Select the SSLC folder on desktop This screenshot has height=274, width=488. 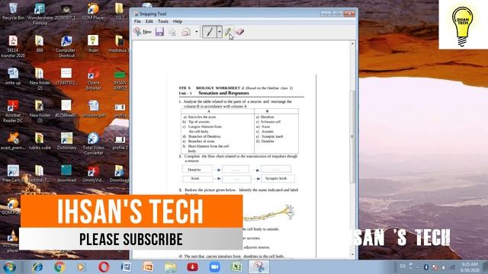click(120, 11)
